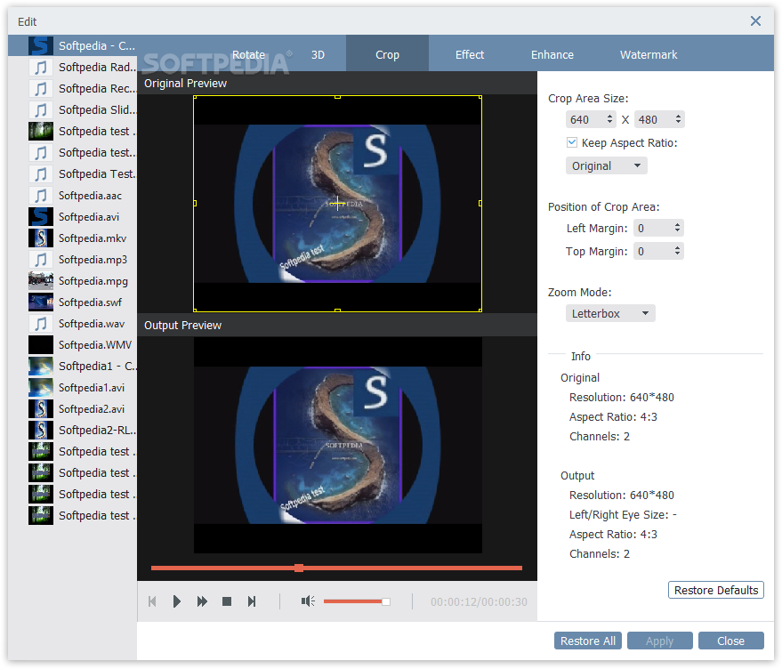Choose the Softpedia1.avi thumbnail
Screen dimensions: 782x669
point(41,388)
